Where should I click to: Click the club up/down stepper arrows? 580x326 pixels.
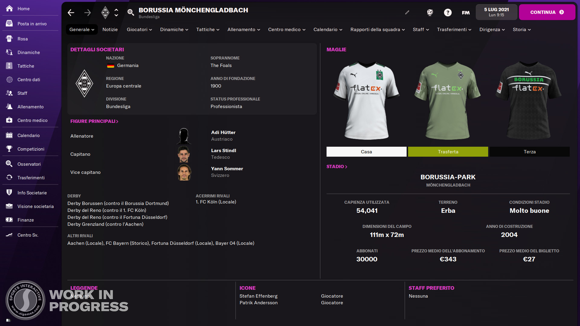(116, 12)
